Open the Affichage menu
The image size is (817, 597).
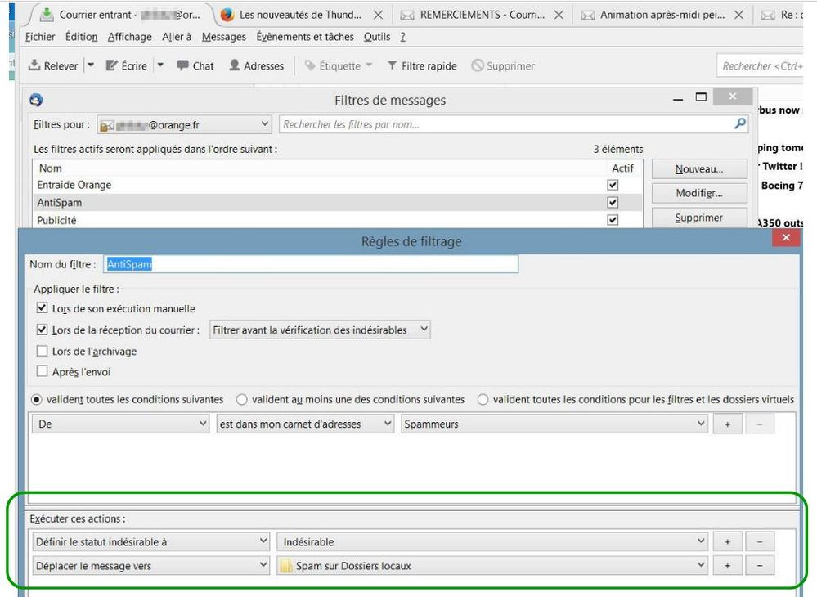(x=130, y=37)
